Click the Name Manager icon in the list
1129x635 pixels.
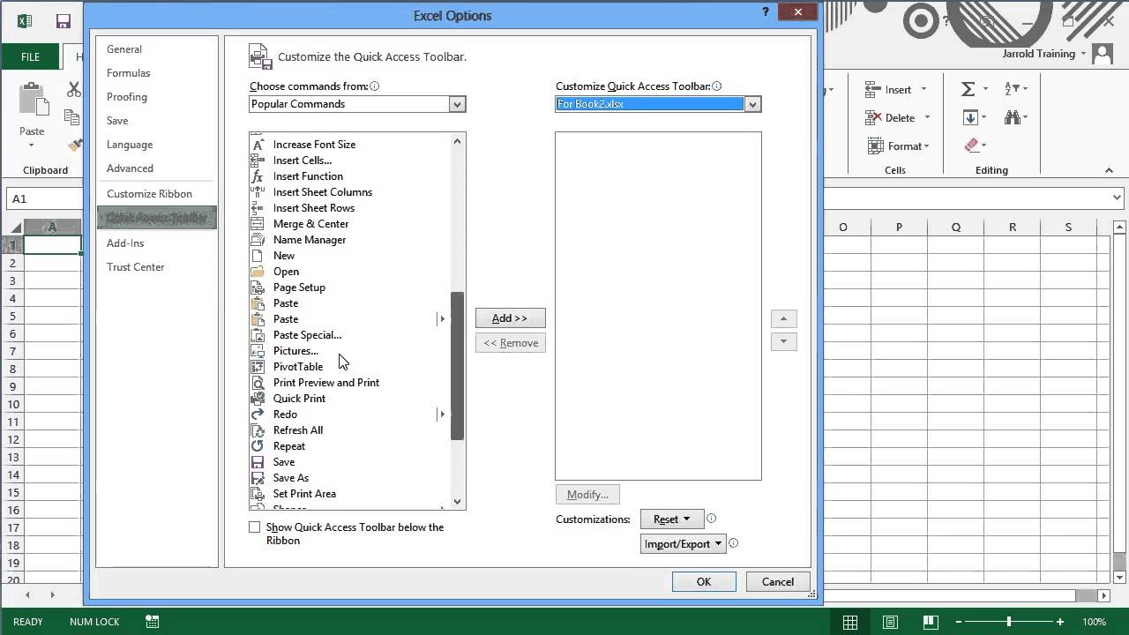tap(258, 240)
